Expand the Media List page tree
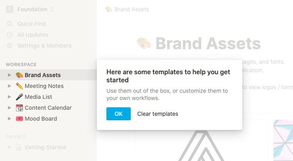The image size is (293, 161). coord(9,97)
